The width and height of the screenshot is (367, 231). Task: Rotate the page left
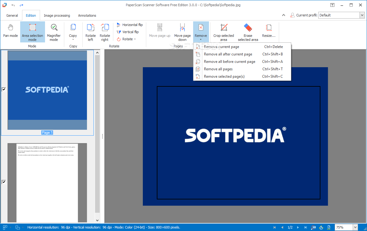coord(91,32)
